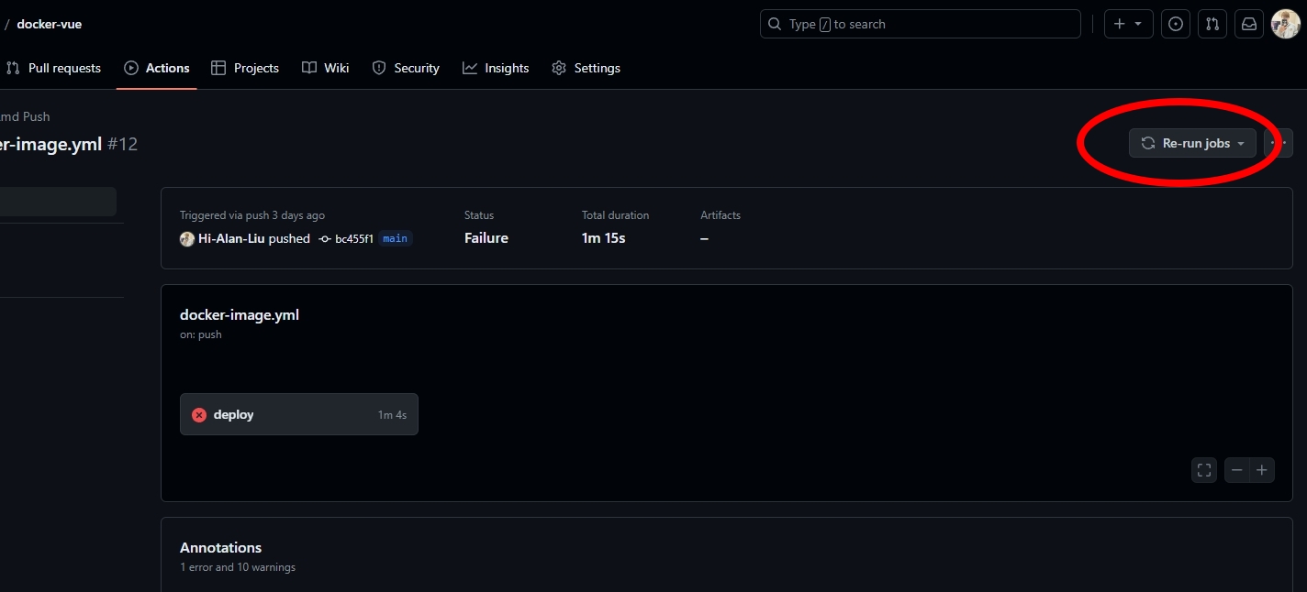Screen dimensions: 1307x592
Task: Switch to the Projects tab
Action: [245, 68]
